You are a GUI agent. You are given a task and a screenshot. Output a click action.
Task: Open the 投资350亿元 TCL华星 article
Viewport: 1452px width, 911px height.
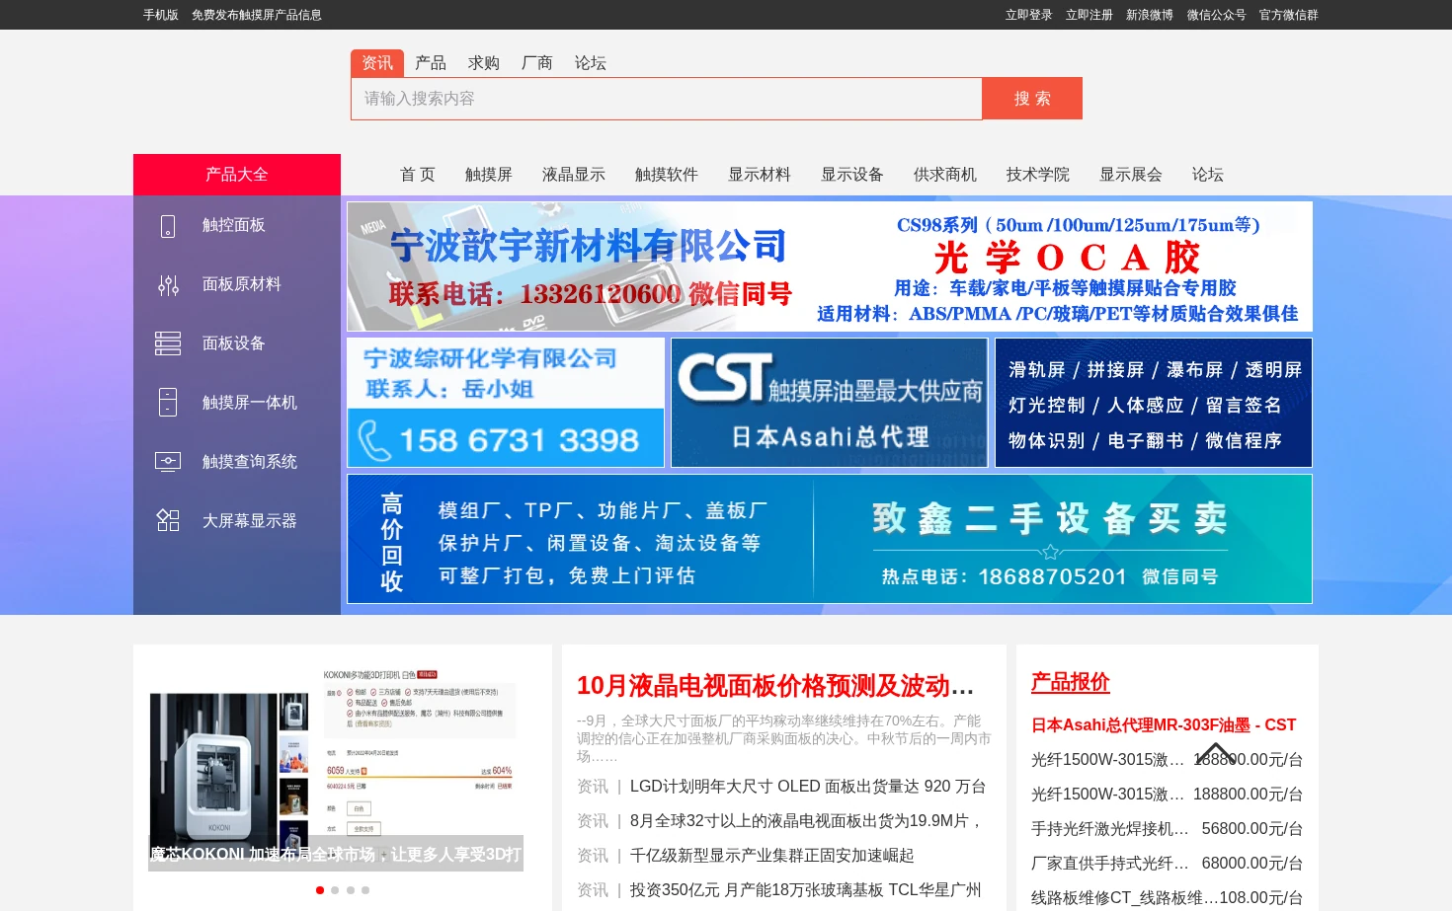(x=806, y=890)
